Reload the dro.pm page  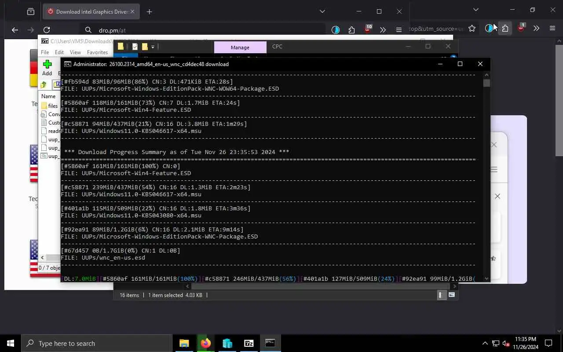point(47,30)
